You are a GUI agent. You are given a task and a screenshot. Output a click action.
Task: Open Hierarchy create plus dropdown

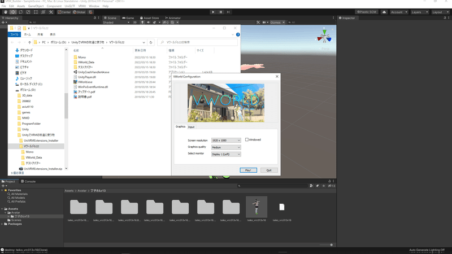point(4,23)
